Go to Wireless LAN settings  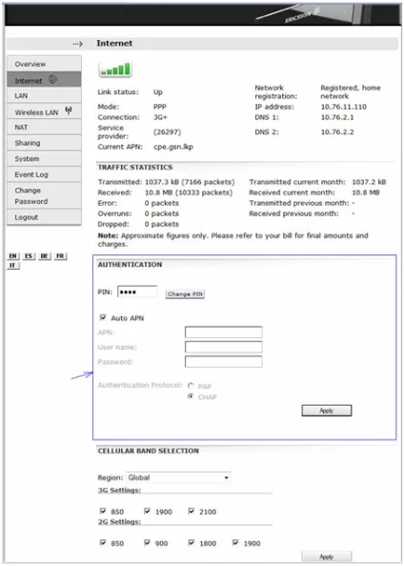coord(44,111)
